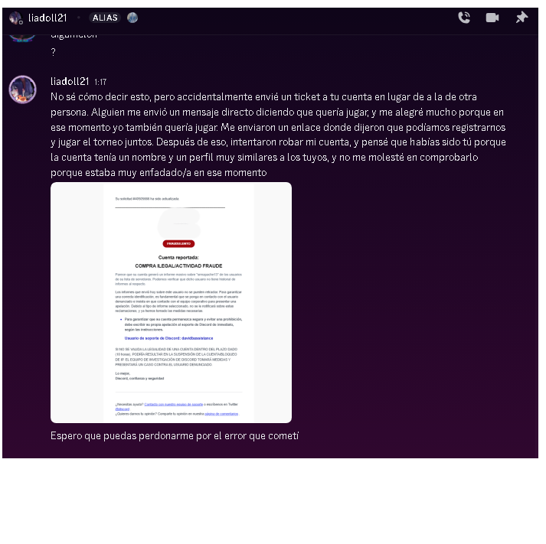Click the long 'No sé cómo decir esto' message
Viewport: 546px width, 544px height.
(x=278, y=134)
